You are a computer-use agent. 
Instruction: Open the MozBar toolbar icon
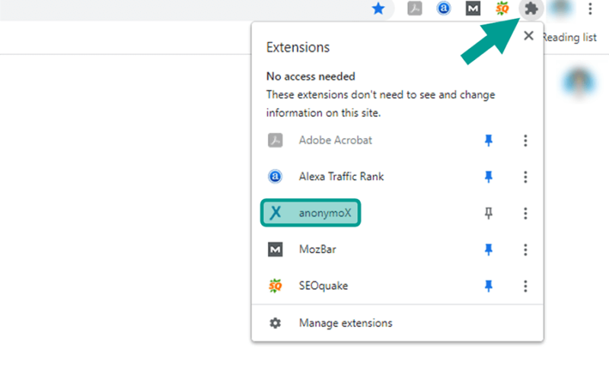[x=473, y=8]
